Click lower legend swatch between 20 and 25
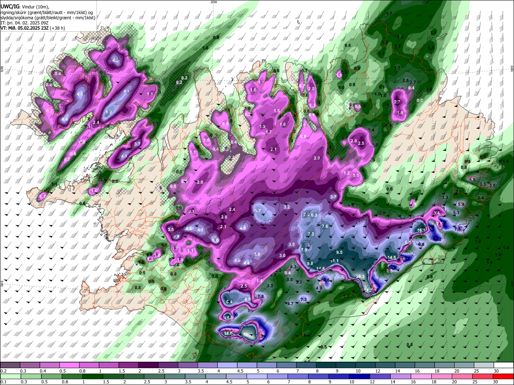The image size is (514, 385). (461, 376)
